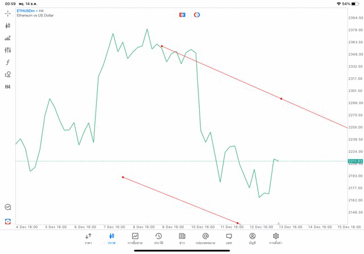Open the ข่าว news tab
The image size is (364, 254).
(x=182, y=239)
